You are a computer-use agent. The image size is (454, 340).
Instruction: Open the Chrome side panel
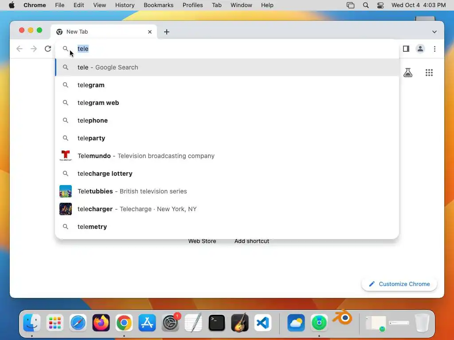406,49
